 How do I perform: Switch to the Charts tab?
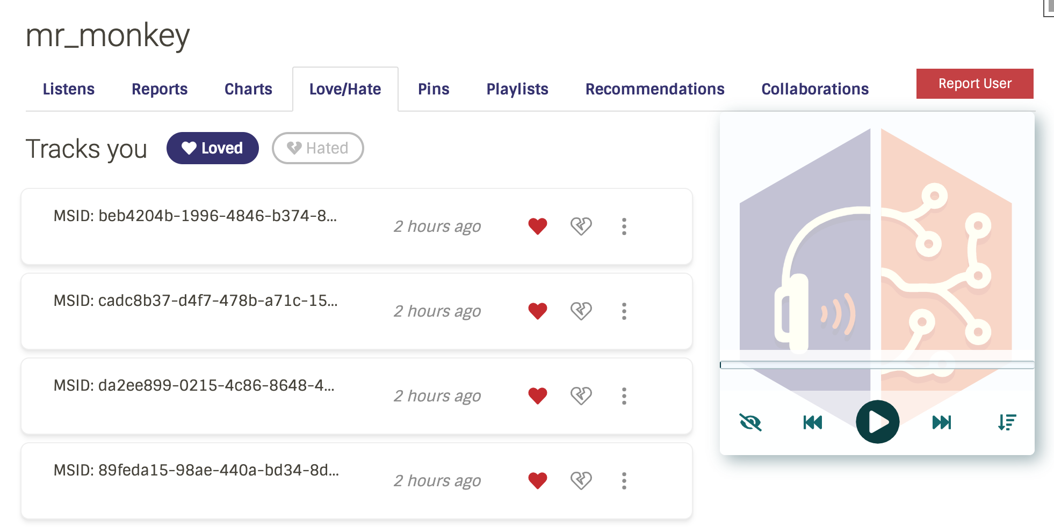click(x=248, y=89)
